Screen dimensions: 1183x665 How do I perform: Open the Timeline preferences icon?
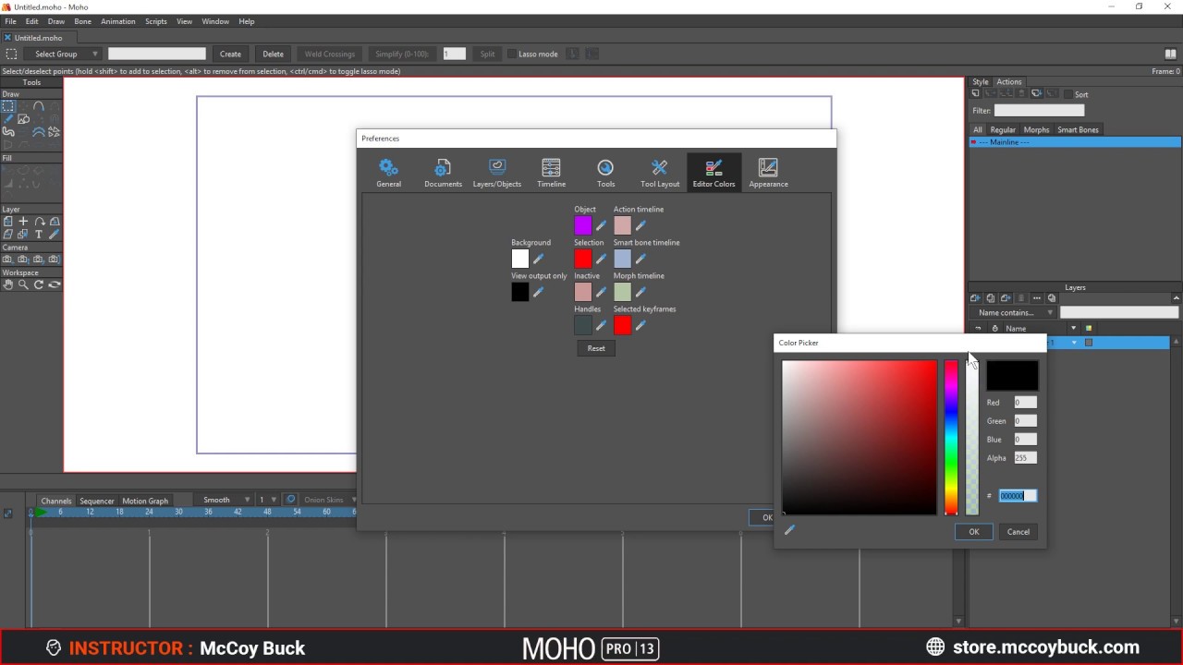[551, 172]
